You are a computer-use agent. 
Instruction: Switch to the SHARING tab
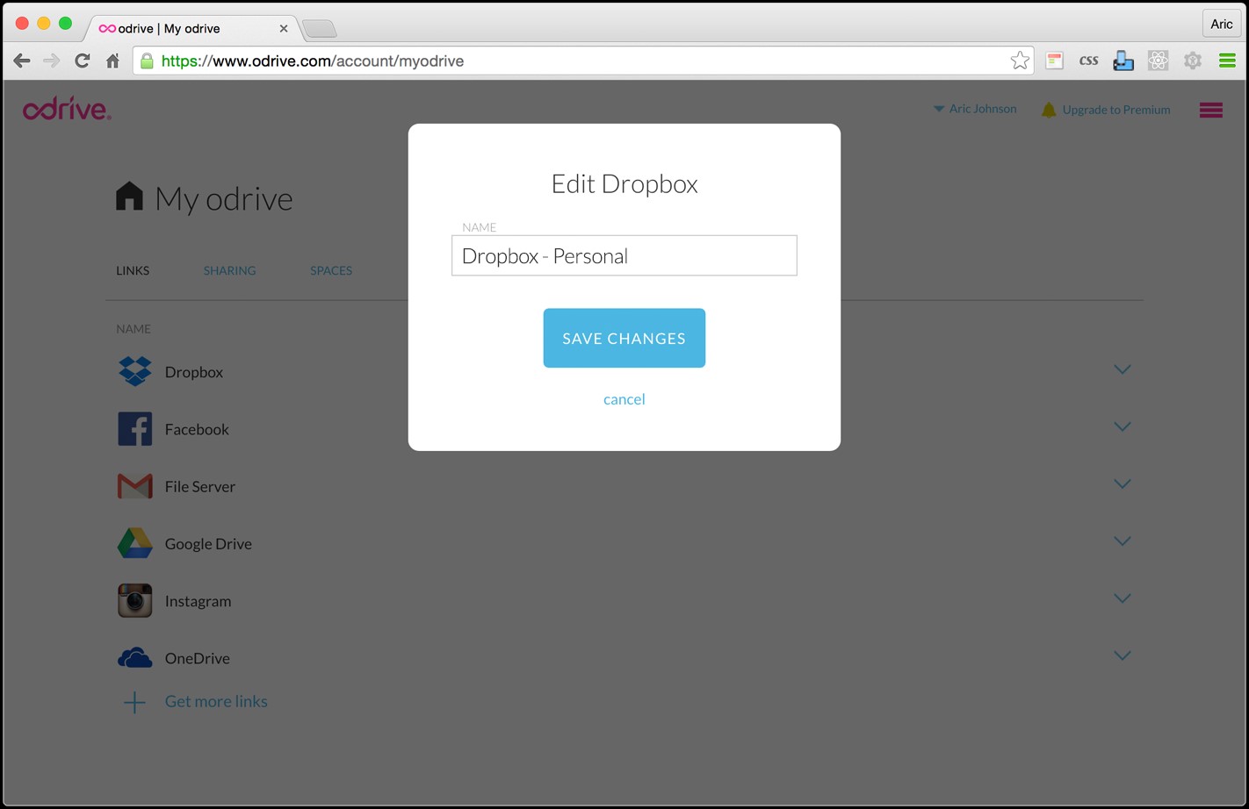click(x=229, y=270)
